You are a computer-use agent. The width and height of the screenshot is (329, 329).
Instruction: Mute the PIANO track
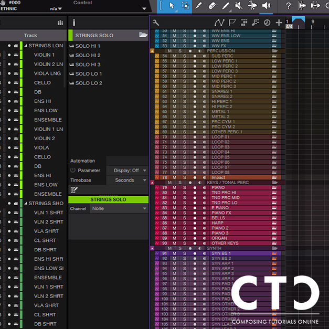(175, 187)
